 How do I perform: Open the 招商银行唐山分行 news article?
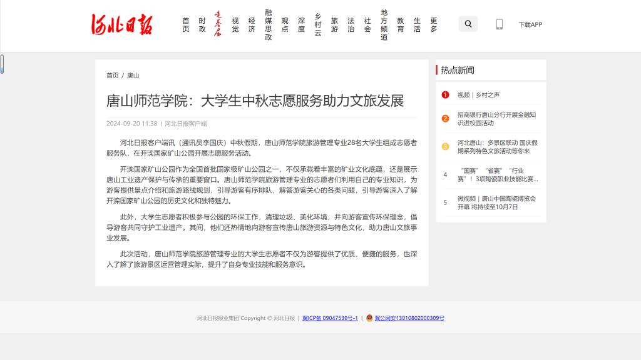[496, 119]
